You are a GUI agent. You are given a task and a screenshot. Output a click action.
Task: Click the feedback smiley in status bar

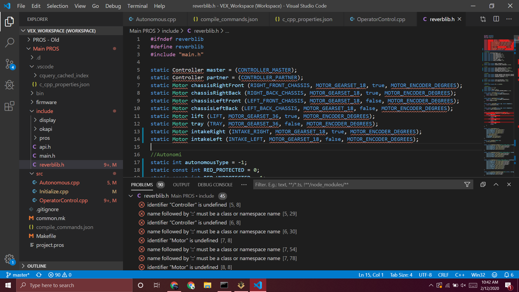click(x=494, y=275)
